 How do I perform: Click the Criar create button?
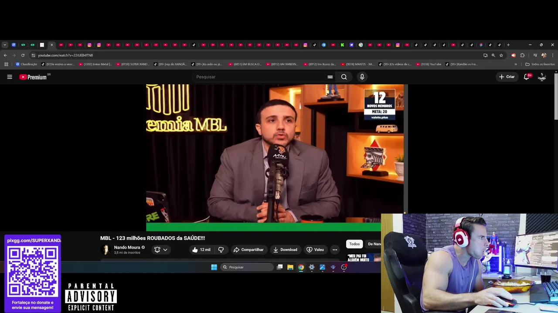[x=507, y=77]
